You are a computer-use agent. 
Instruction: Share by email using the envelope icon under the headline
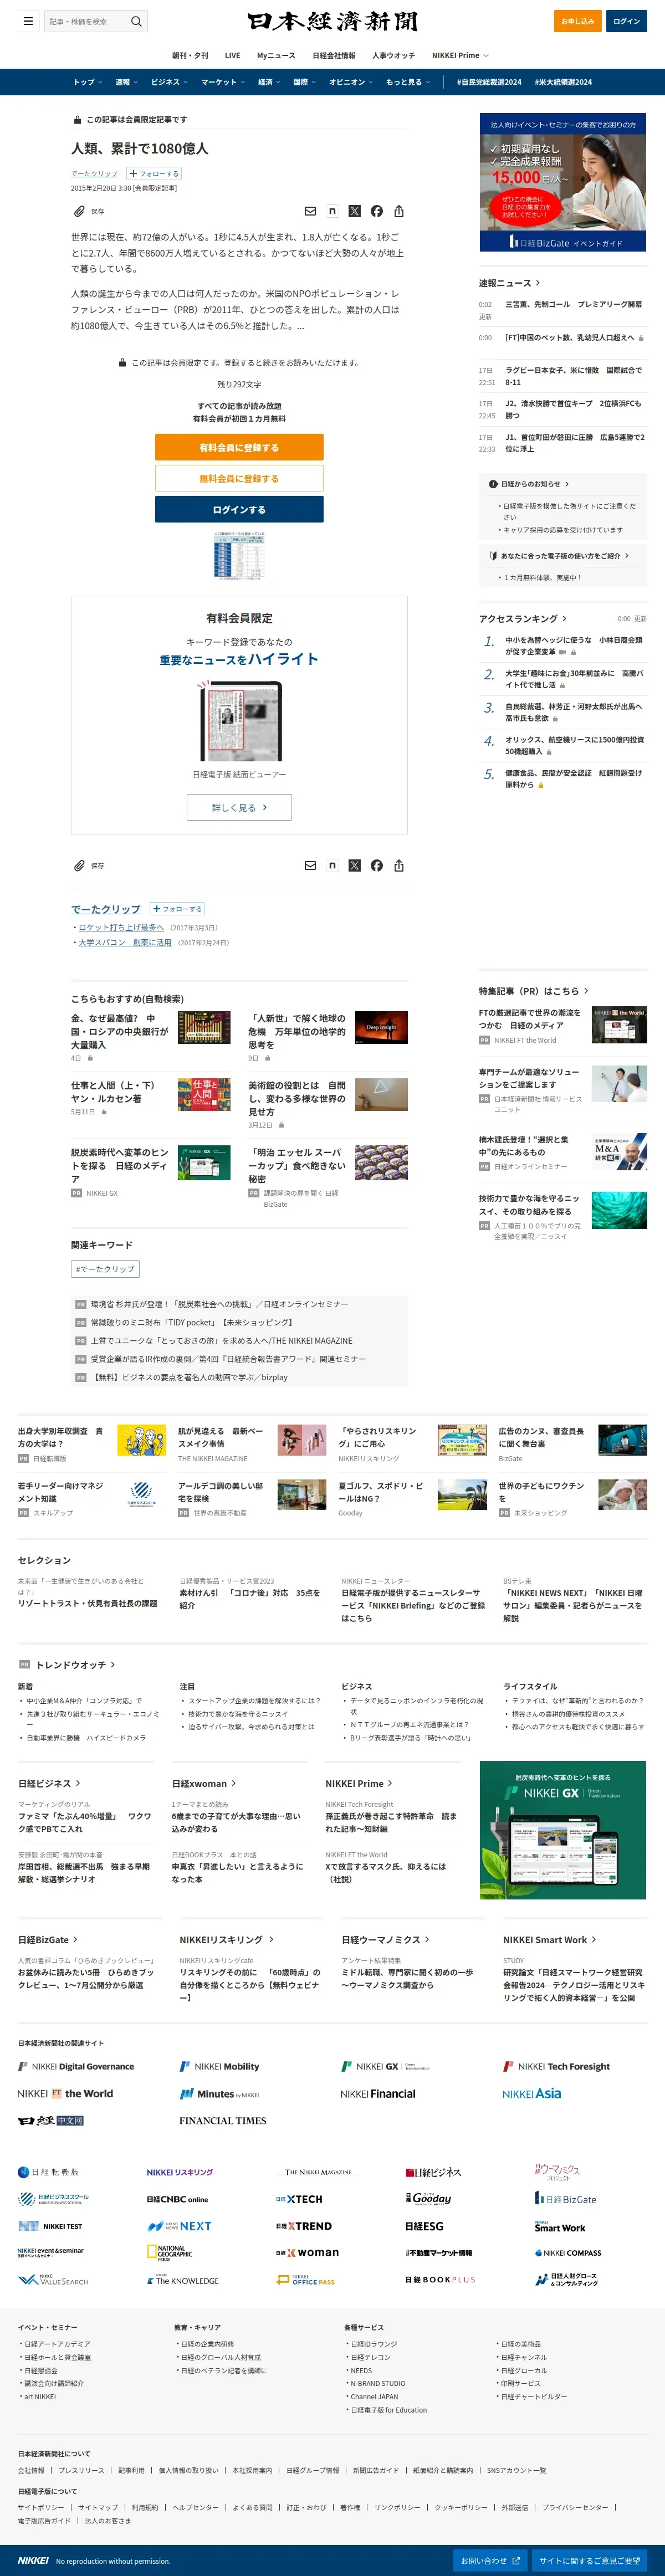(310, 211)
